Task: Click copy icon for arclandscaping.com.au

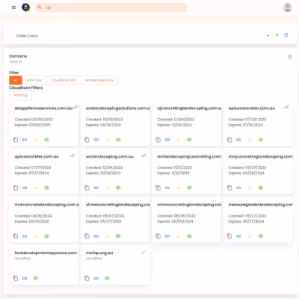Action: coord(87,188)
